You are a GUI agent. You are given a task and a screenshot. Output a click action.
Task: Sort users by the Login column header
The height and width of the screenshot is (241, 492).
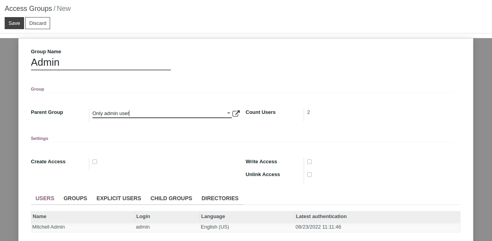click(x=167, y=216)
